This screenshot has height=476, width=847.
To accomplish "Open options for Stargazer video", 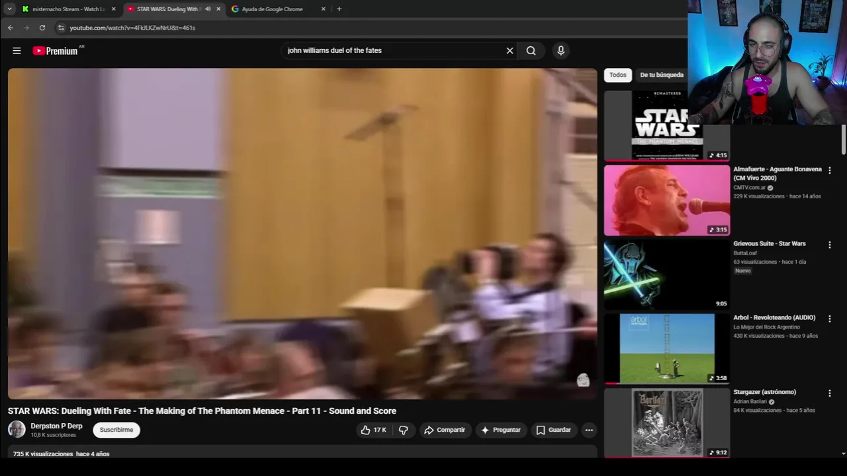I will [829, 393].
